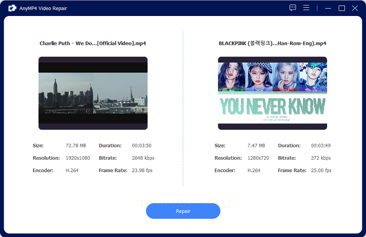Click the BLACKPINK ...Han-Rom-Eng).mp4 filename
The image size is (366, 237).
(x=272, y=43)
